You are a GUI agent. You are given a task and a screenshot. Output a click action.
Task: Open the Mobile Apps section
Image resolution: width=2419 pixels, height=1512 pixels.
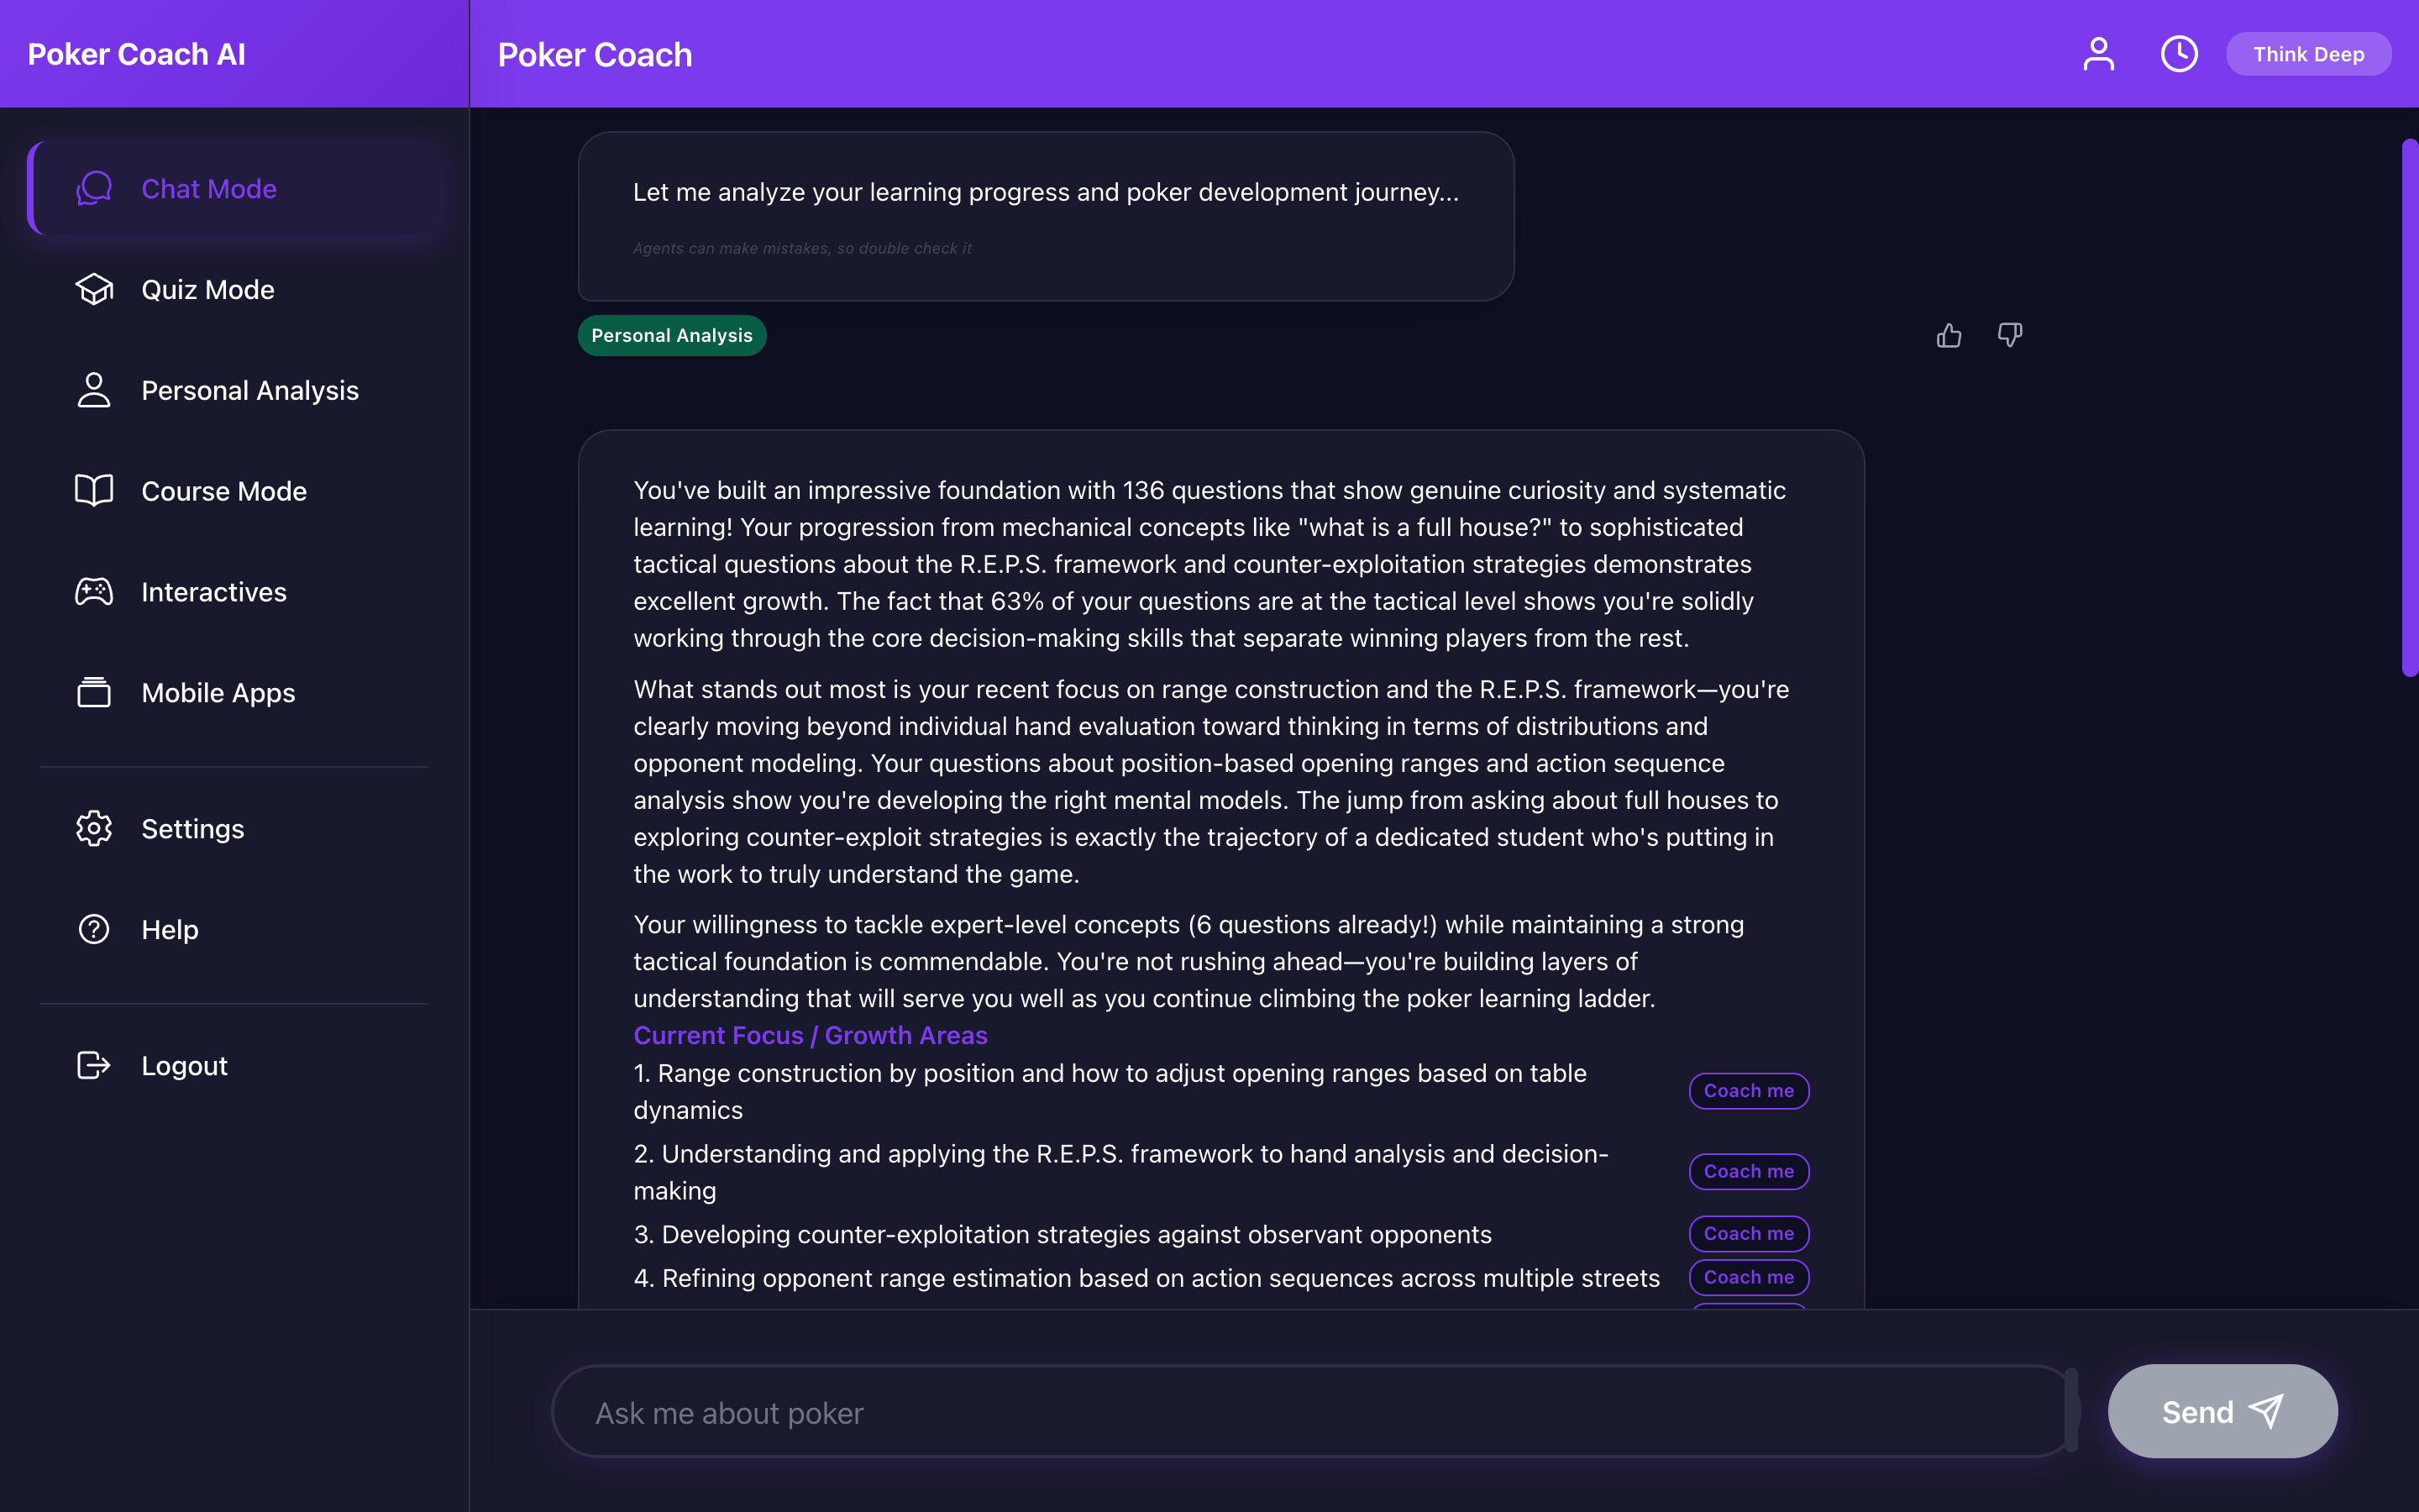point(218,692)
